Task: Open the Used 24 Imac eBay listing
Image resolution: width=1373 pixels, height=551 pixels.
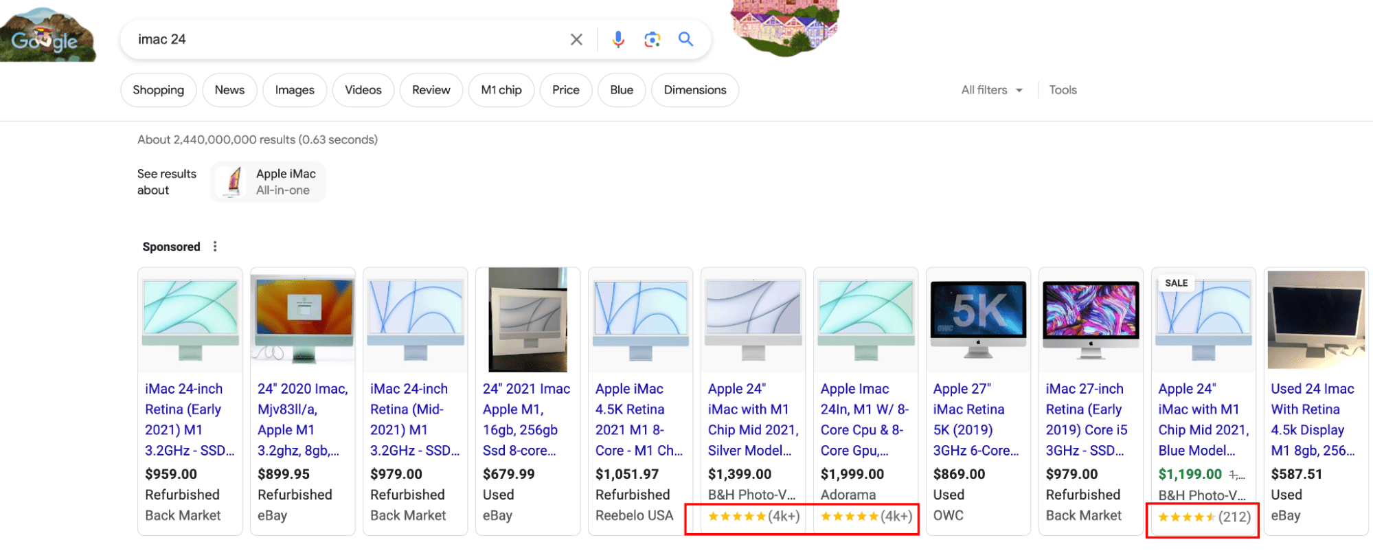Action: [1313, 419]
